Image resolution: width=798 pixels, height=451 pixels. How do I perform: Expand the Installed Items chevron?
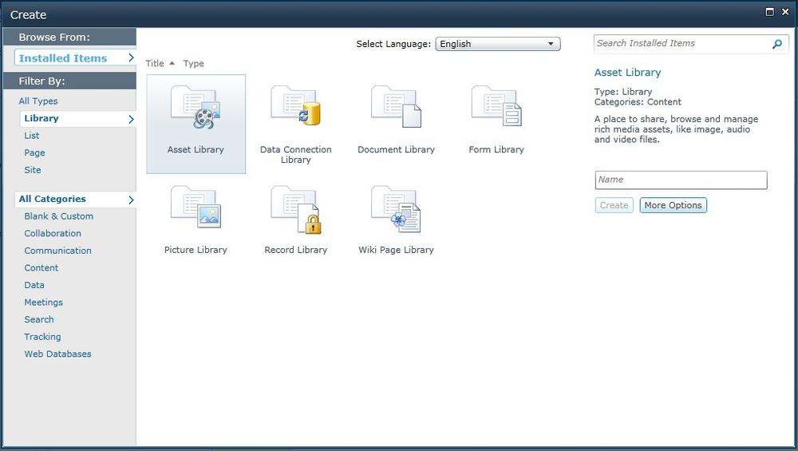pos(131,58)
